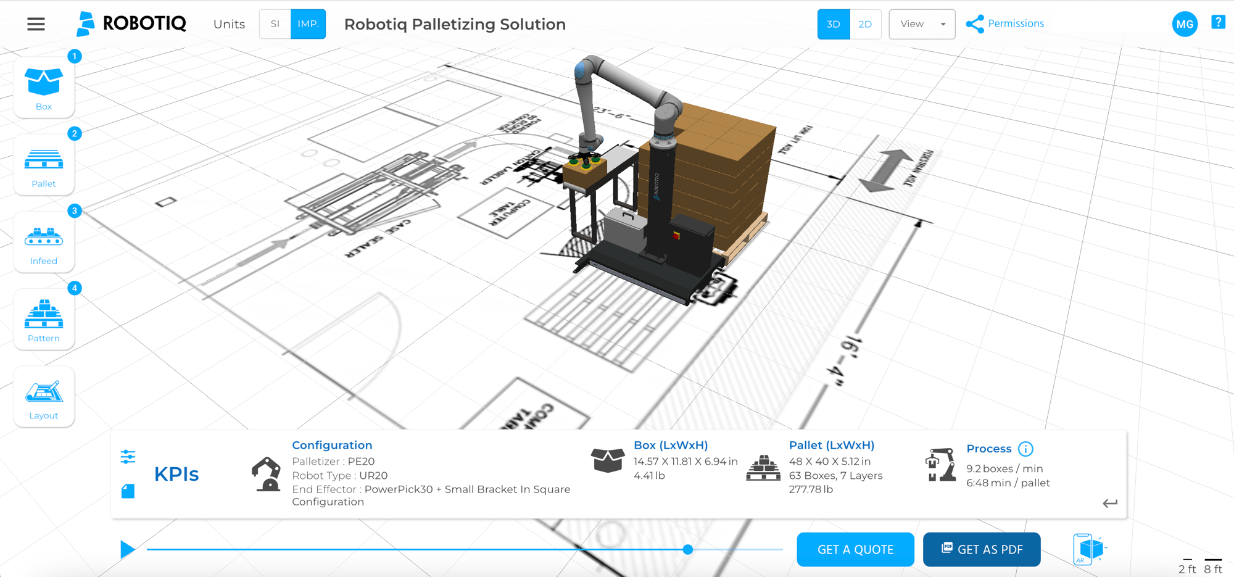Open the hamburger main menu

[x=36, y=24]
